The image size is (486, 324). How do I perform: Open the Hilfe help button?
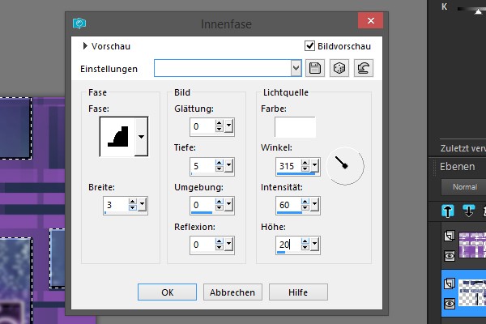(298, 292)
